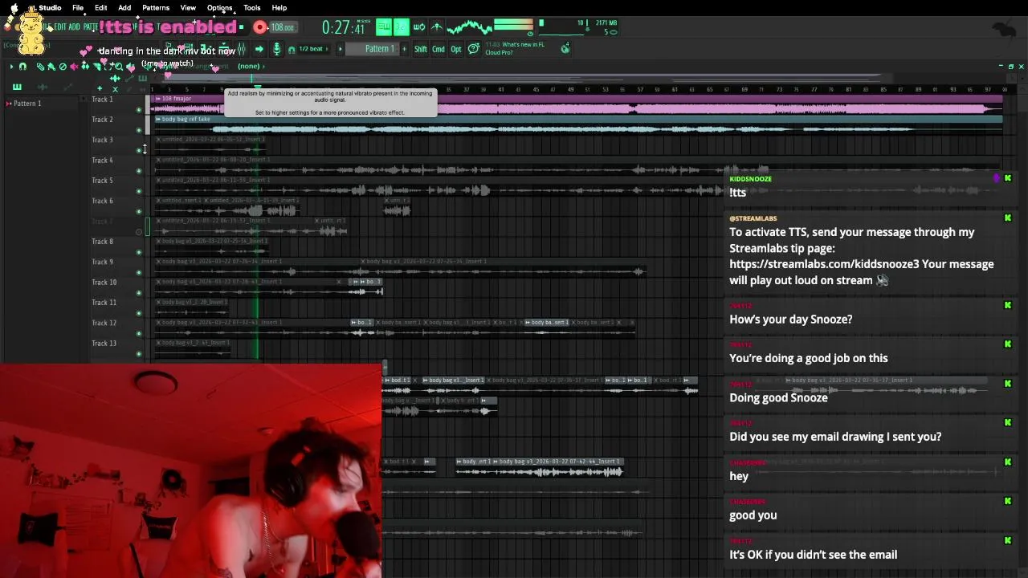The width and height of the screenshot is (1028, 578).
Task: Click the Opt modifier button
Action: pos(456,49)
